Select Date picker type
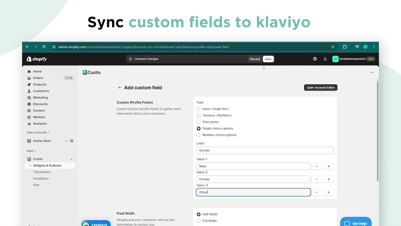Image resolution: width=401 pixels, height=226 pixels. pos(199,122)
